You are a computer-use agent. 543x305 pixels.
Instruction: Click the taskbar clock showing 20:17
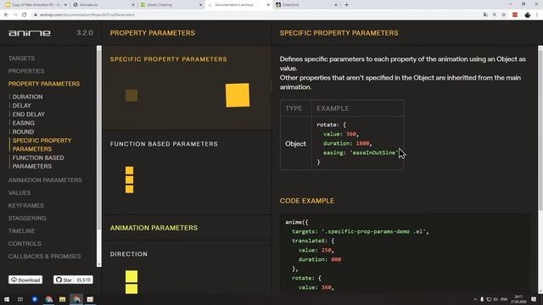pos(518,299)
